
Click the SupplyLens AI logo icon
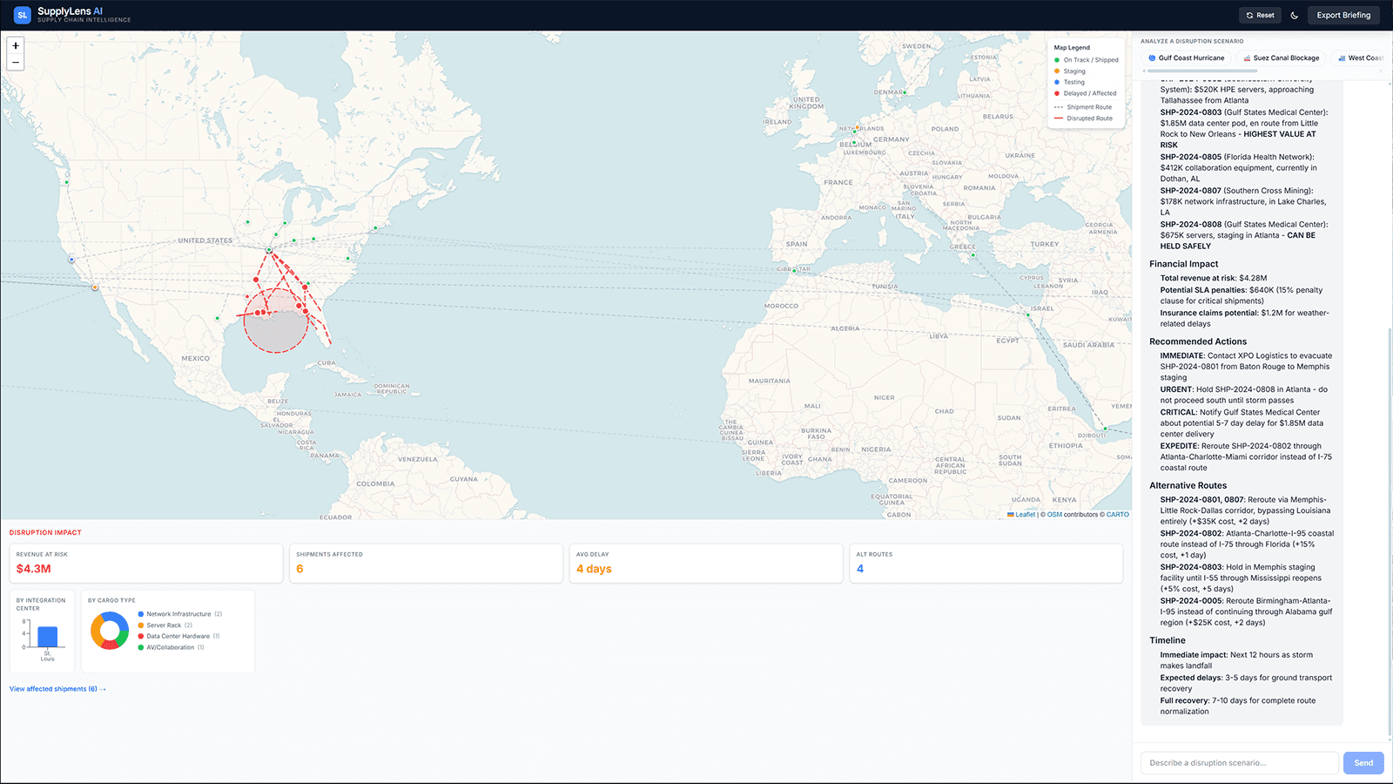click(x=22, y=14)
